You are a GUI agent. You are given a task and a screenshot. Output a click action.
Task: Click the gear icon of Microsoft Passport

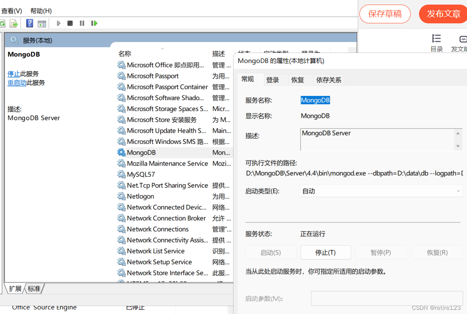pos(121,76)
